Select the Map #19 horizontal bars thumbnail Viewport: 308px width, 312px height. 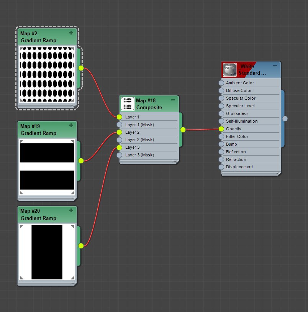tap(47, 167)
